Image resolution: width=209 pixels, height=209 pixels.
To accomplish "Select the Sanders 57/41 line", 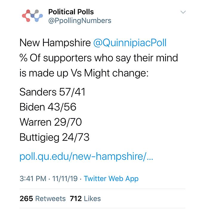I will point(52,92).
